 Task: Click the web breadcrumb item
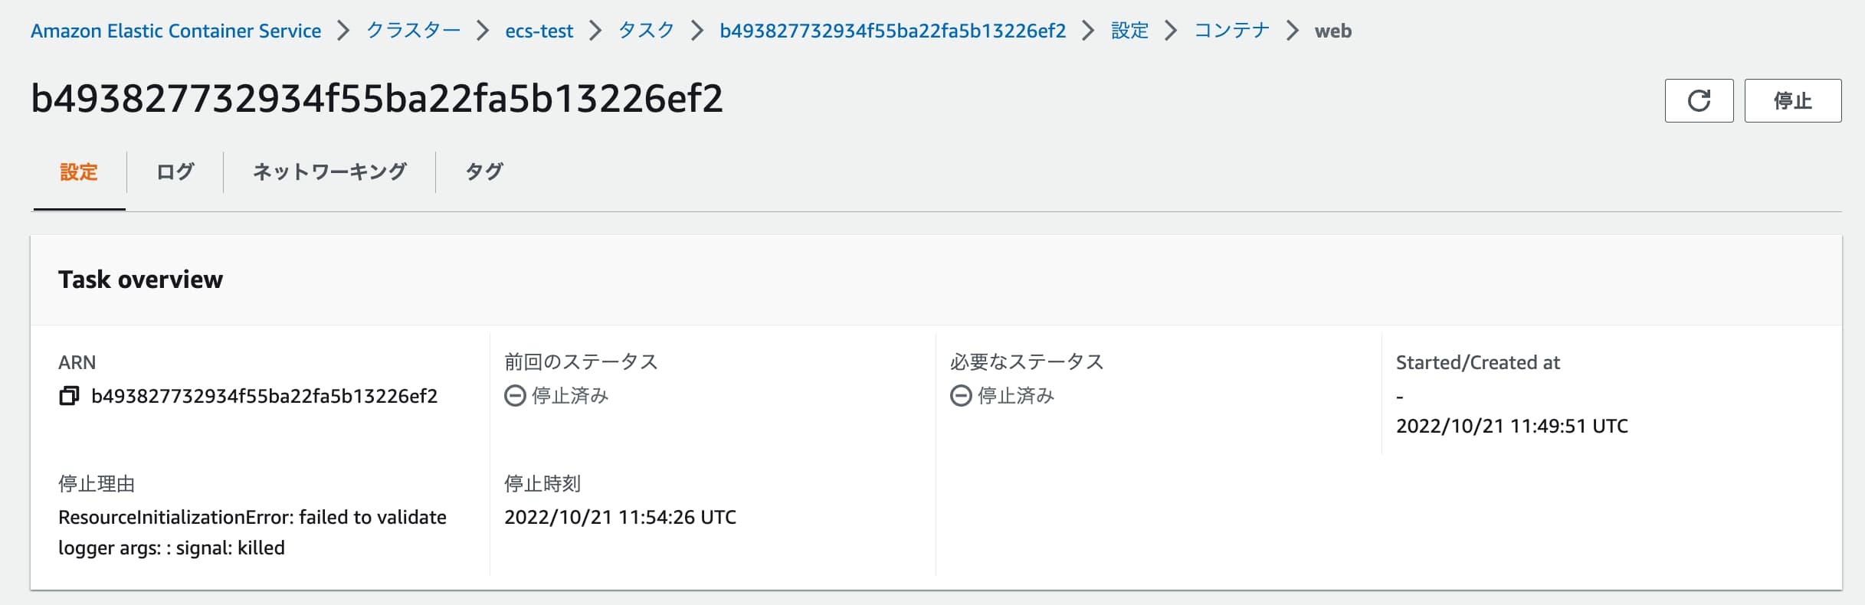[1333, 31]
